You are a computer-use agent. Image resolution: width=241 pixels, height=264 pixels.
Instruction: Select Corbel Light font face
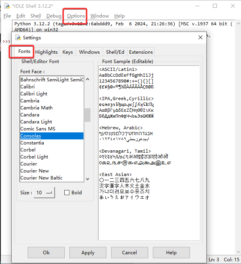[x=52, y=157]
